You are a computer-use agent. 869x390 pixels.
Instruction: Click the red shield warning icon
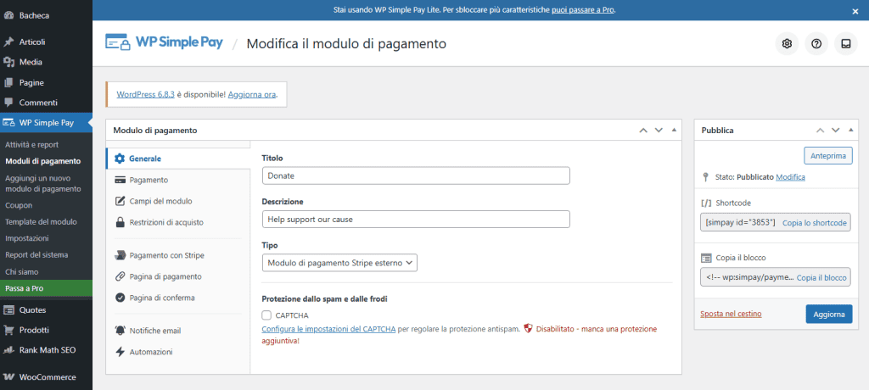click(528, 328)
